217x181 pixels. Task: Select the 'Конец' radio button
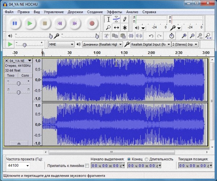click(x=129, y=159)
